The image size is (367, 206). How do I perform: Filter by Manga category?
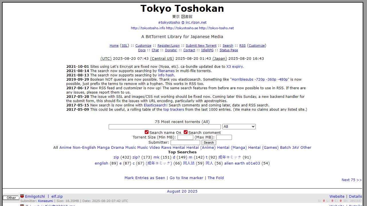(104, 148)
